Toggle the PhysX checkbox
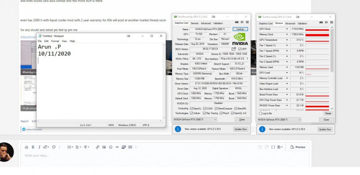The image size is (360, 175). [221, 113]
